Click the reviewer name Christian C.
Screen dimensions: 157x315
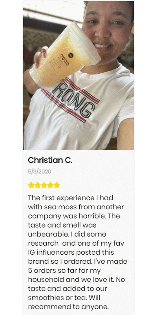50,160
